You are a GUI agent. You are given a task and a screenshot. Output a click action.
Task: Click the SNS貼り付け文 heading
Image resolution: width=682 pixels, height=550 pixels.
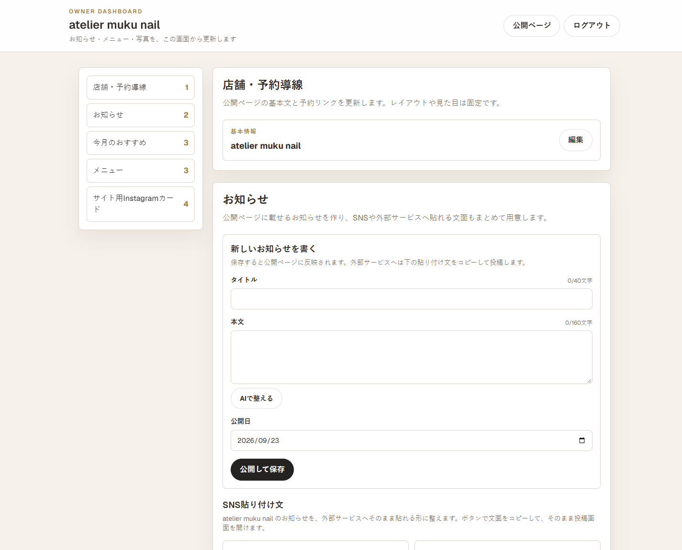(x=253, y=505)
